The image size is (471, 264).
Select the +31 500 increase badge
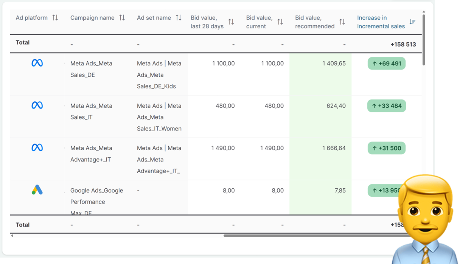point(386,148)
